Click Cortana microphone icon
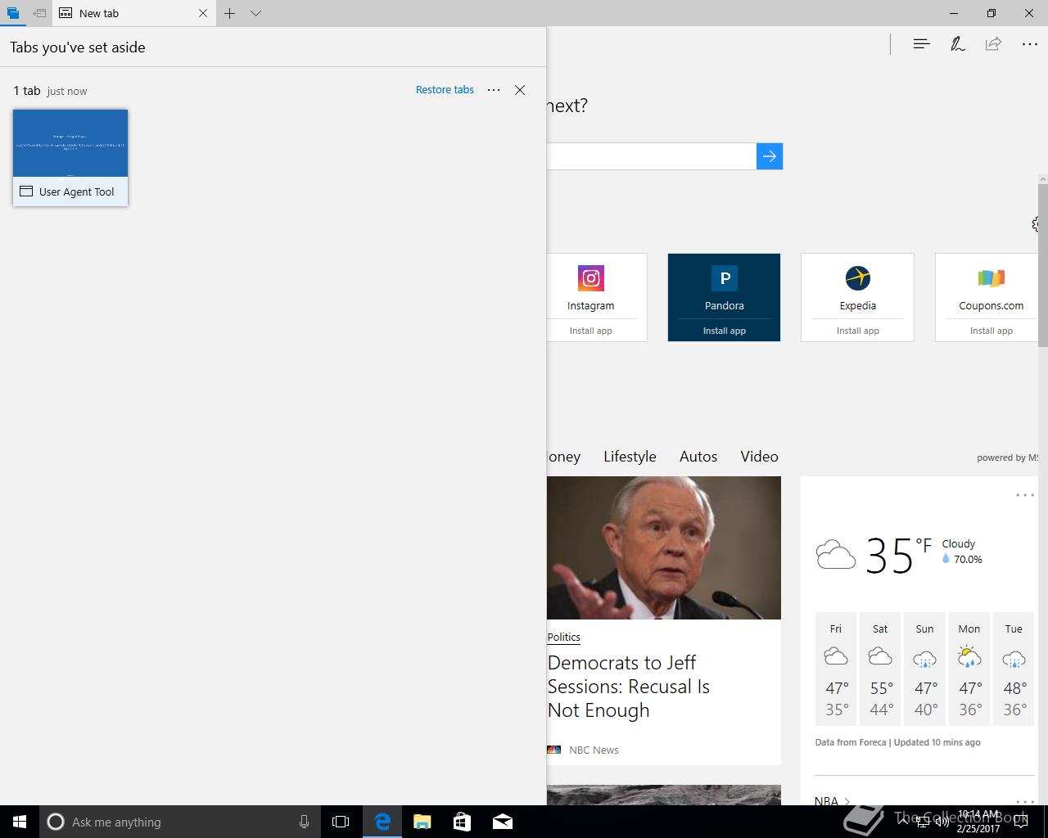Viewport: 1048px width, 838px height. [x=304, y=822]
